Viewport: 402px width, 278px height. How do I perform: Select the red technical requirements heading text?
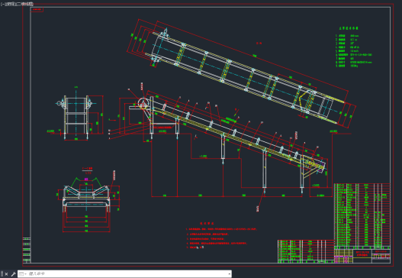(207, 223)
